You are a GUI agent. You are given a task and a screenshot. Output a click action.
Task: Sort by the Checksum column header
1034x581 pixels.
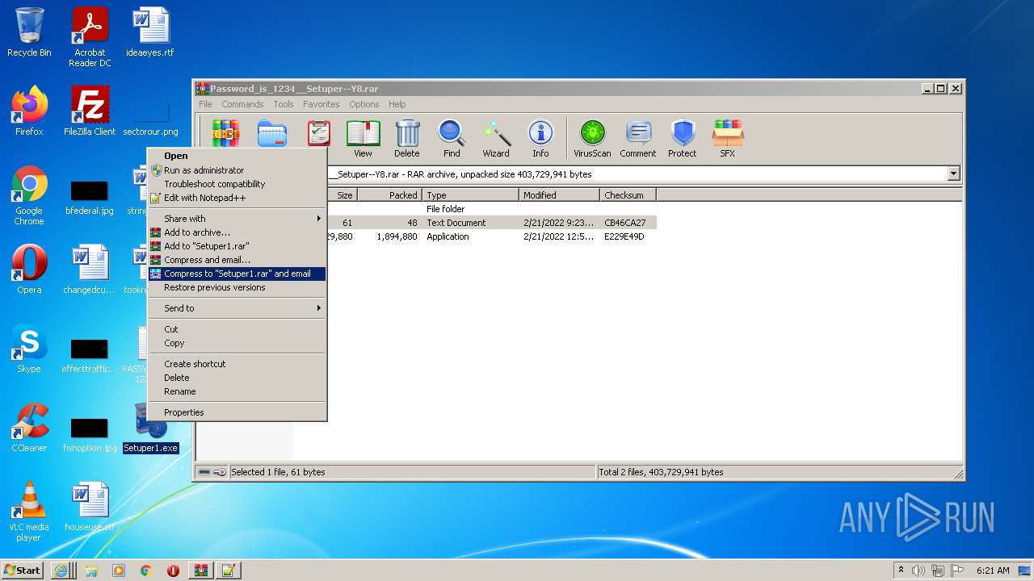pos(628,195)
